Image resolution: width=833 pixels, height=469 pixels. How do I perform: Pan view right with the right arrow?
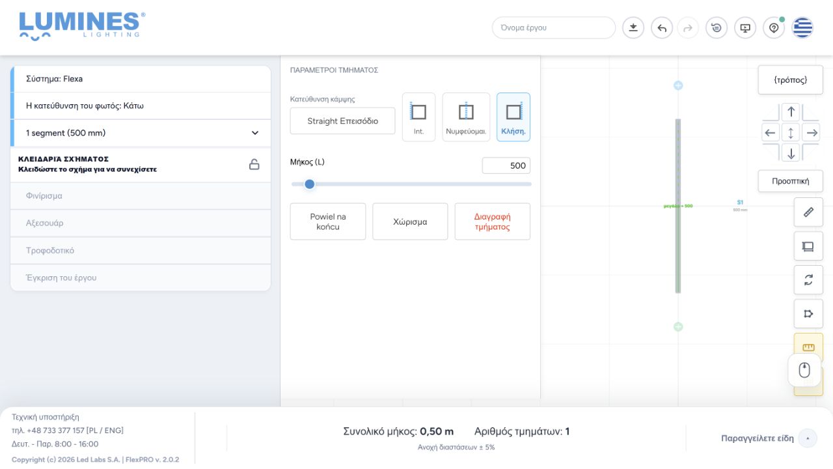812,133
